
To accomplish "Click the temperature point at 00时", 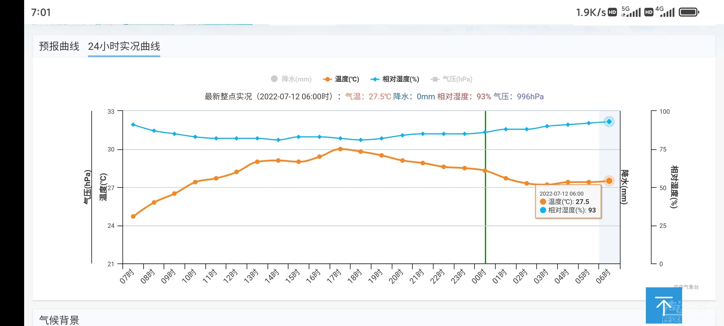I will click(x=485, y=171).
